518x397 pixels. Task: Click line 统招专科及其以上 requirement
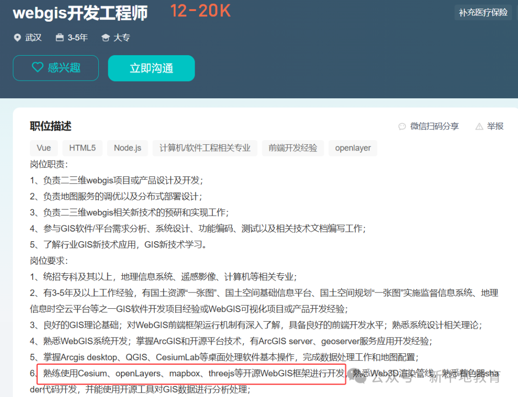tap(163, 277)
